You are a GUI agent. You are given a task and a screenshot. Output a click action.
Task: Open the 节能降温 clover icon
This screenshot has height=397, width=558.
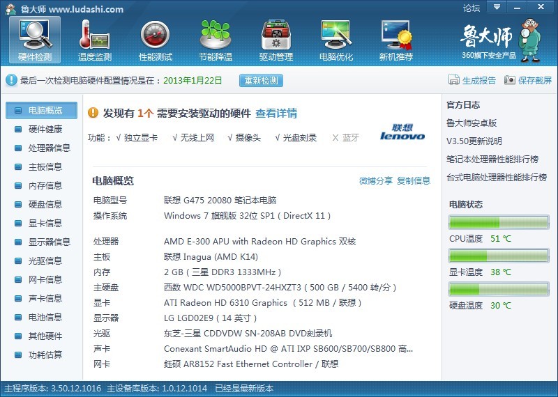[x=216, y=34]
